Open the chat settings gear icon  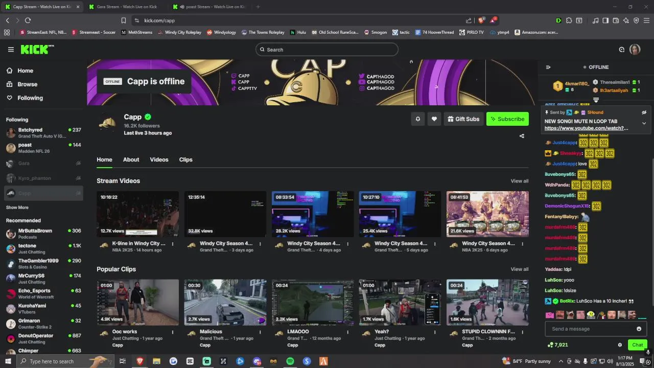pyautogui.click(x=620, y=345)
